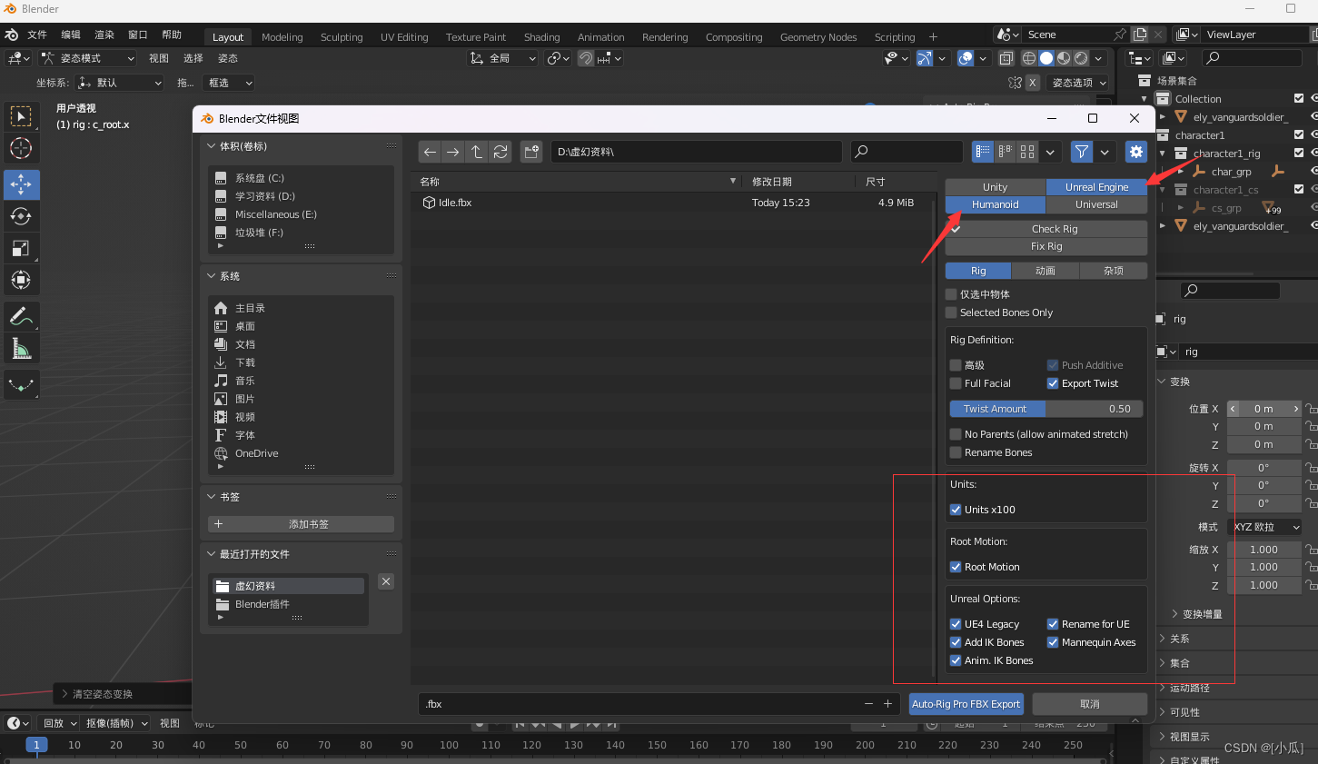Open display settings dropdown arrow

[1051, 152]
